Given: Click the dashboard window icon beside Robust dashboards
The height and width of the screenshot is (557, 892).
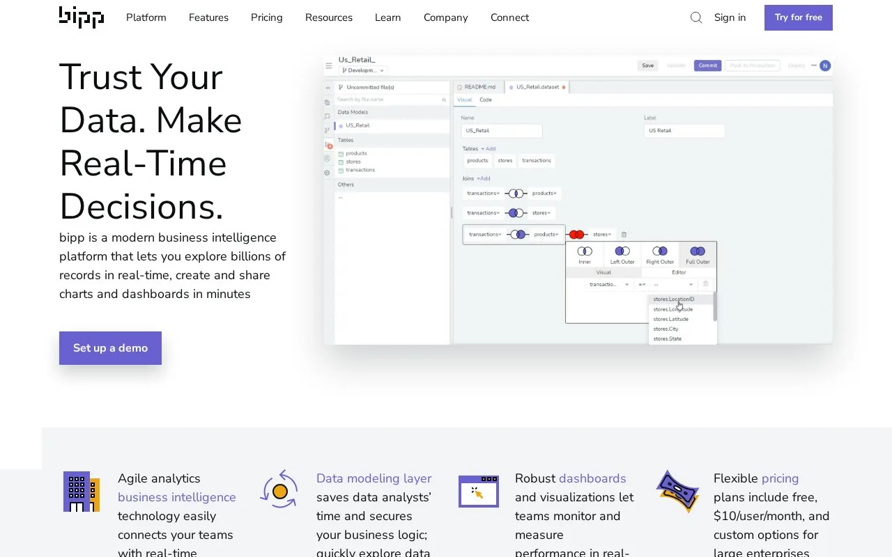Looking at the screenshot, I should tap(479, 491).
